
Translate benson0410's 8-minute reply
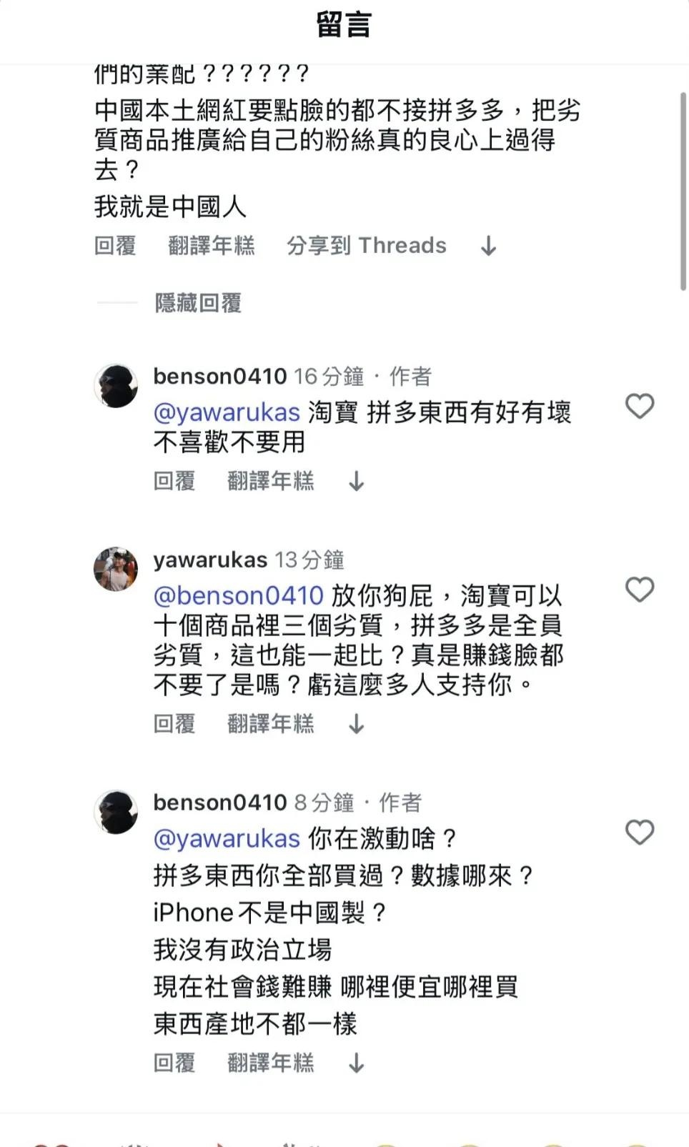[271, 1063]
